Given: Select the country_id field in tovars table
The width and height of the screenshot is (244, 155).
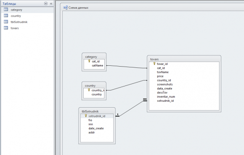Looking at the screenshot, I should pos(164,80).
